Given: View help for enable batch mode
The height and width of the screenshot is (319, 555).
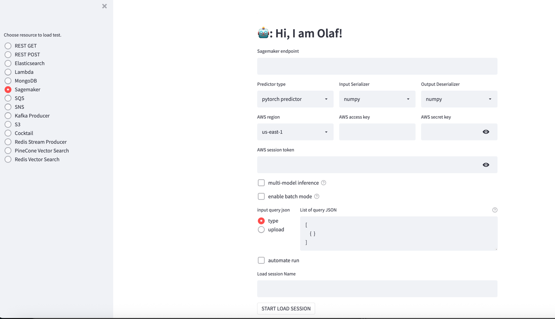Looking at the screenshot, I should 317,196.
